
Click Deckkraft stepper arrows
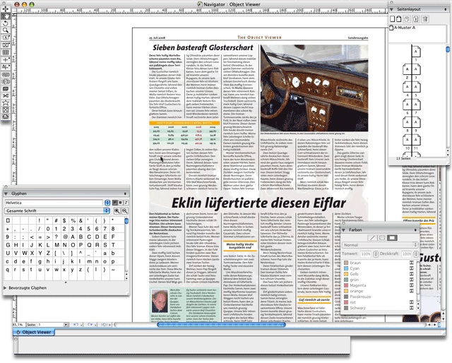point(416,254)
